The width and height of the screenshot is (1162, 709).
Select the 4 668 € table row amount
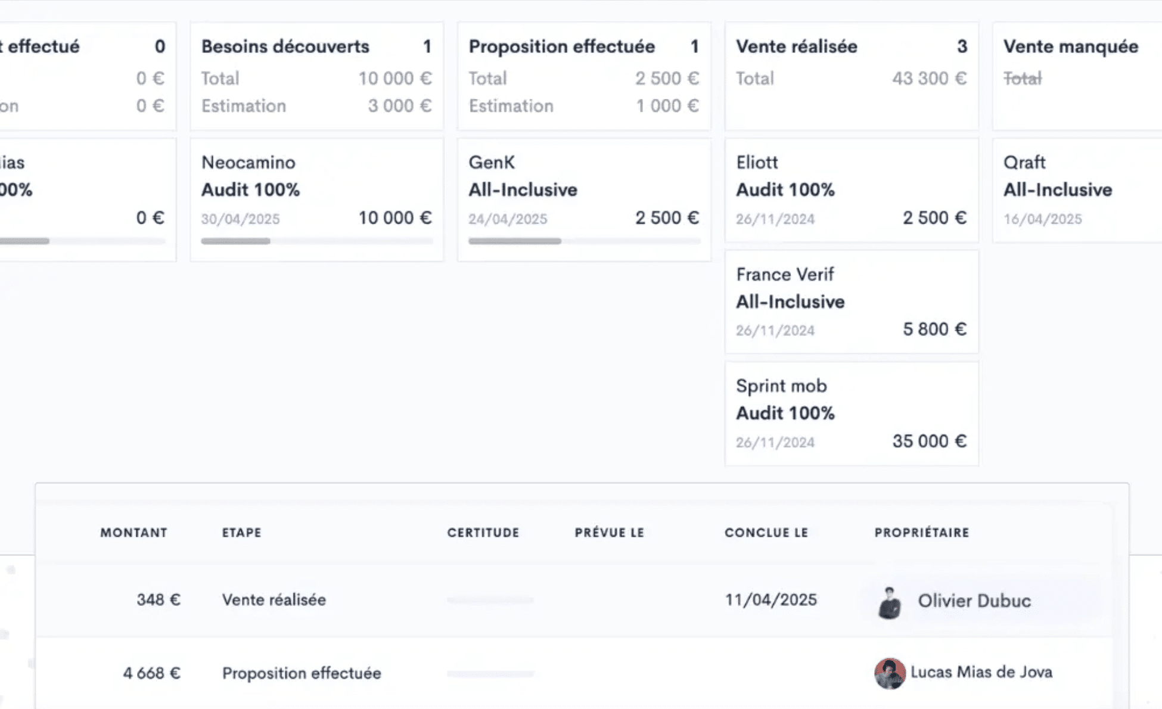click(151, 673)
